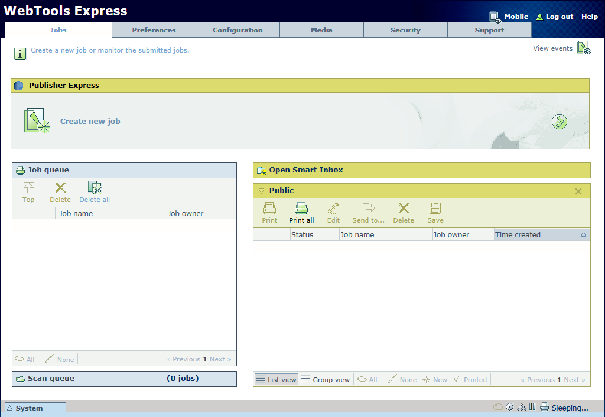The height and width of the screenshot is (417, 605).
Task: Click the green information icon
Action: (x=20, y=54)
